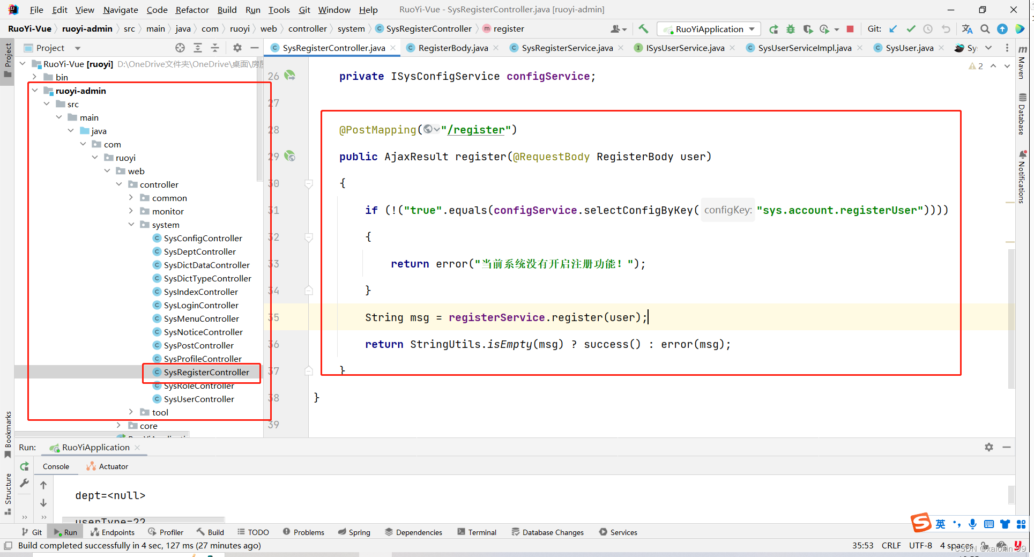Open the Notifications side panel
This screenshot has height=557, width=1034.
1022,177
